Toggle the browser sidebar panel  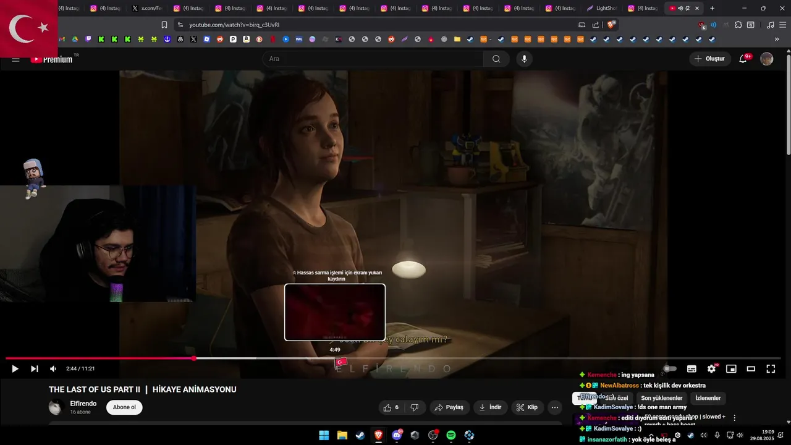(751, 25)
